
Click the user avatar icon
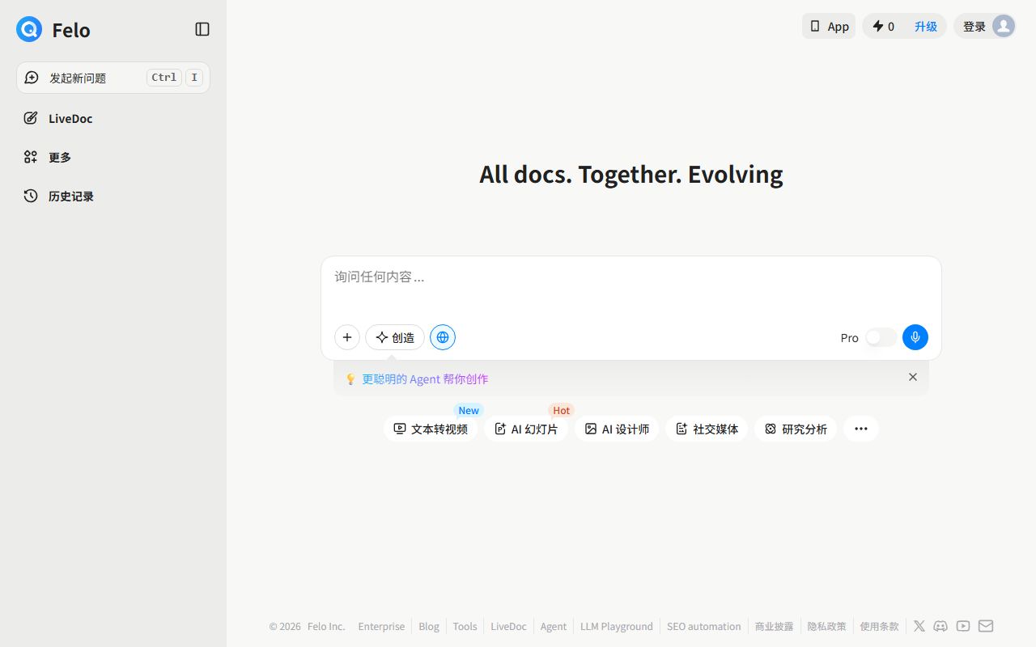[1004, 26]
